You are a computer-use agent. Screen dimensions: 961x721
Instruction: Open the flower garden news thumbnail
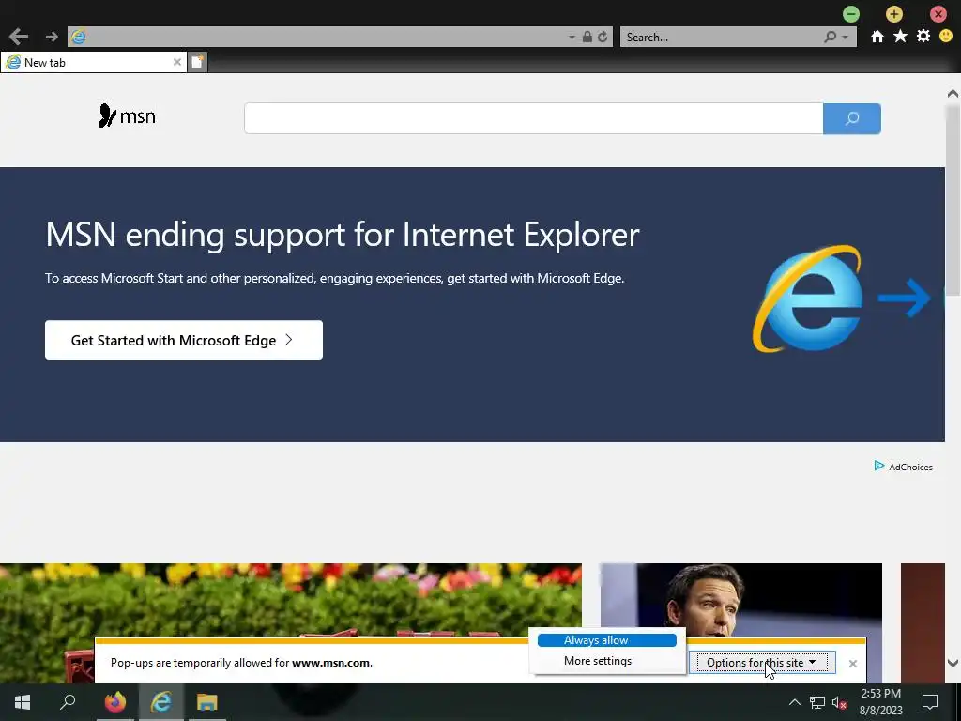pyautogui.click(x=291, y=600)
